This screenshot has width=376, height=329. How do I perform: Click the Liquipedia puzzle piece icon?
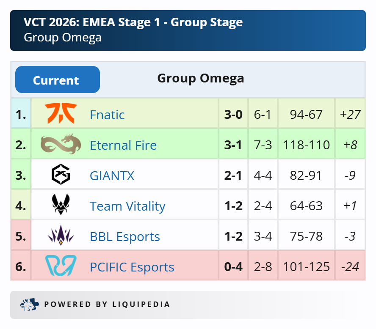(x=29, y=304)
